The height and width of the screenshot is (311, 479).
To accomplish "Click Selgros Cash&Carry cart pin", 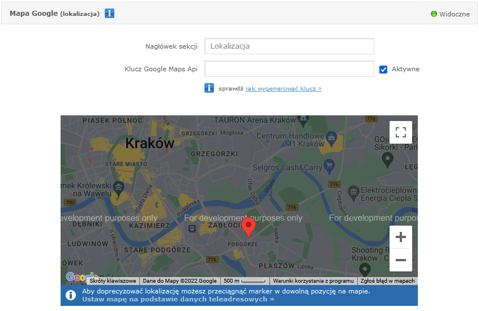I will tap(329, 167).
